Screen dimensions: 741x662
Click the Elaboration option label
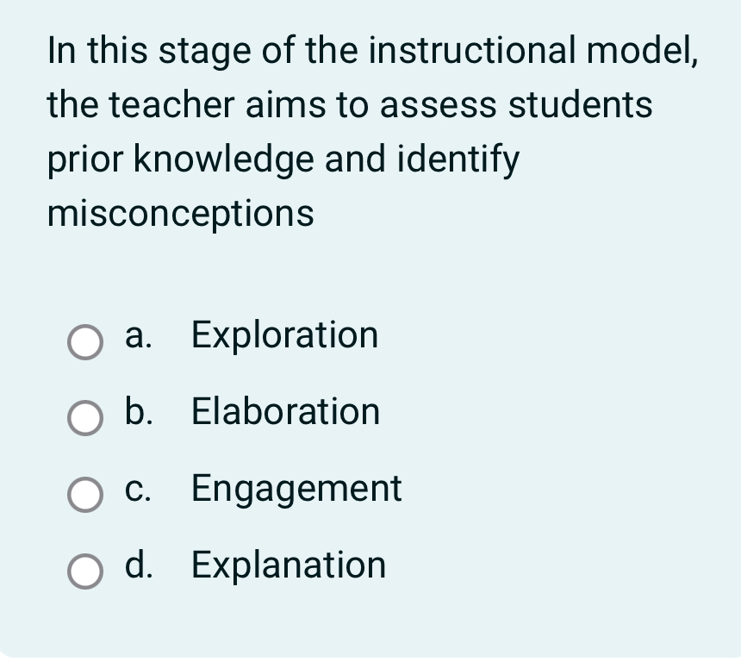click(284, 412)
